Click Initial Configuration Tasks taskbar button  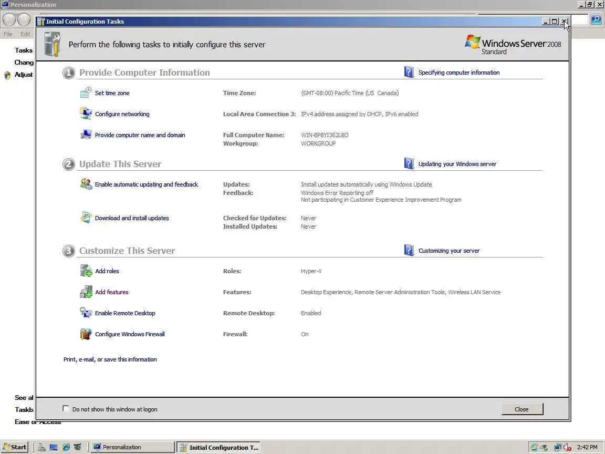218,447
